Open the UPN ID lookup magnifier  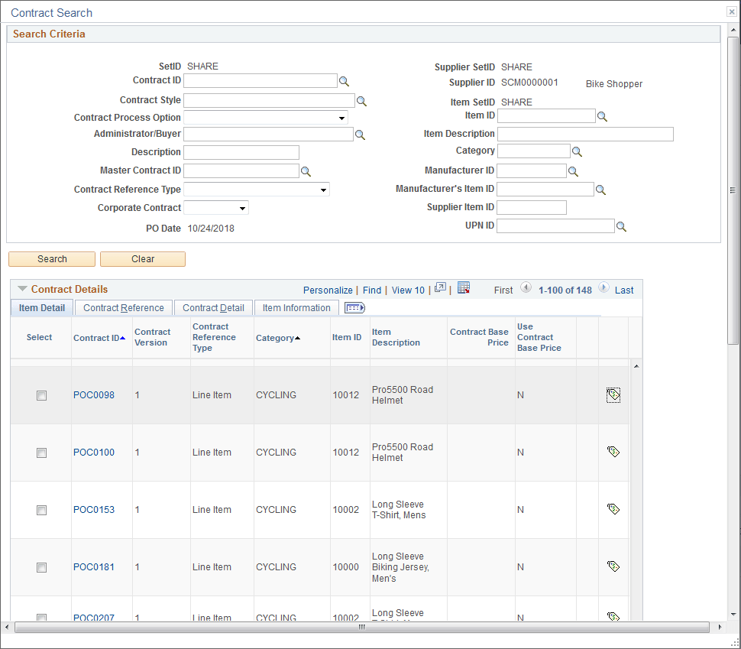click(622, 226)
